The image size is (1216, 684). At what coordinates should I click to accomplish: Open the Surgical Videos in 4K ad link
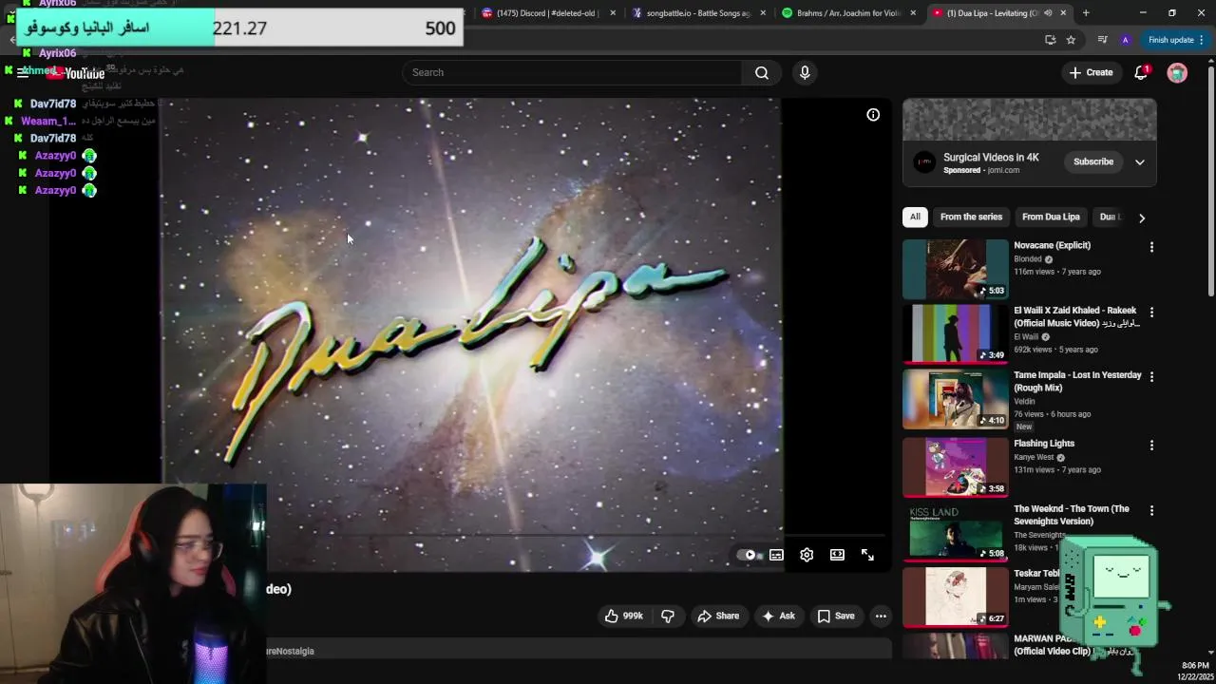pyautogui.click(x=991, y=158)
